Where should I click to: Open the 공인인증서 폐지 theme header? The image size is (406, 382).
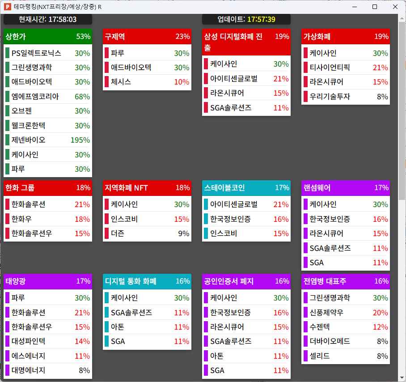pyautogui.click(x=246, y=281)
